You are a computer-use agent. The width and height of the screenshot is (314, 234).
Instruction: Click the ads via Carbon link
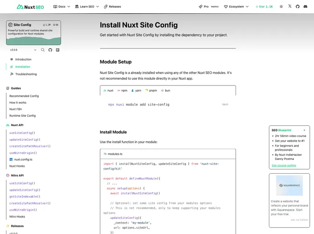[x=299, y=220]
